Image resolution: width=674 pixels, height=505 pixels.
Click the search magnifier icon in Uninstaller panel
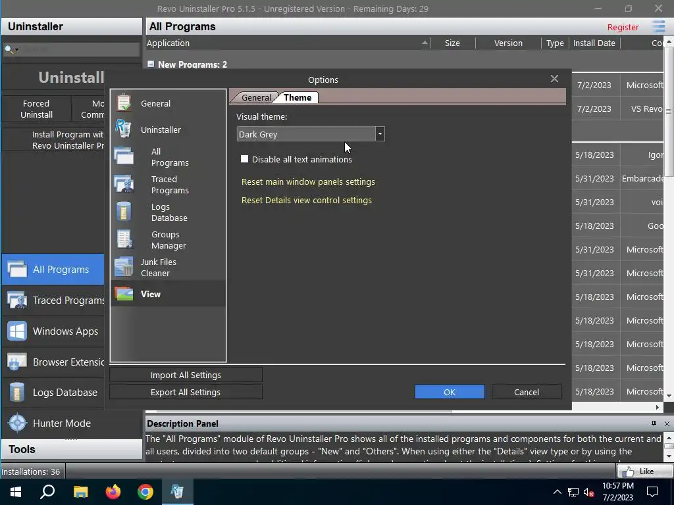tap(8, 49)
